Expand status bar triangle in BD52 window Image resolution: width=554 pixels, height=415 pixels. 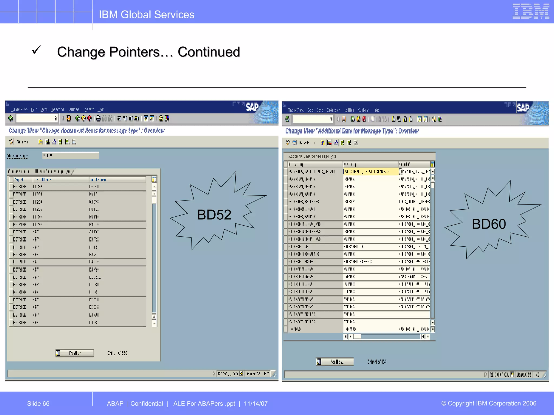click(214, 373)
